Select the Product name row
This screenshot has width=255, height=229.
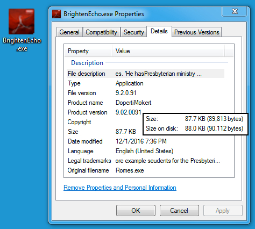[145, 103]
